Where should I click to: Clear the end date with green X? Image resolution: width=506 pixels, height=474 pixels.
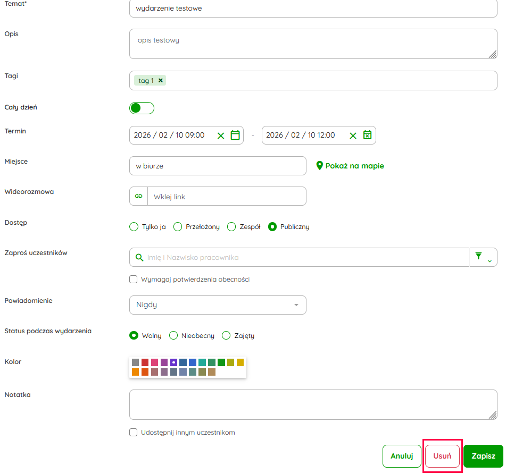pos(353,136)
